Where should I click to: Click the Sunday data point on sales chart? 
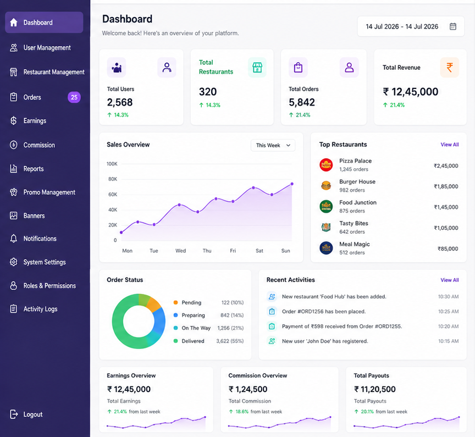tap(292, 184)
